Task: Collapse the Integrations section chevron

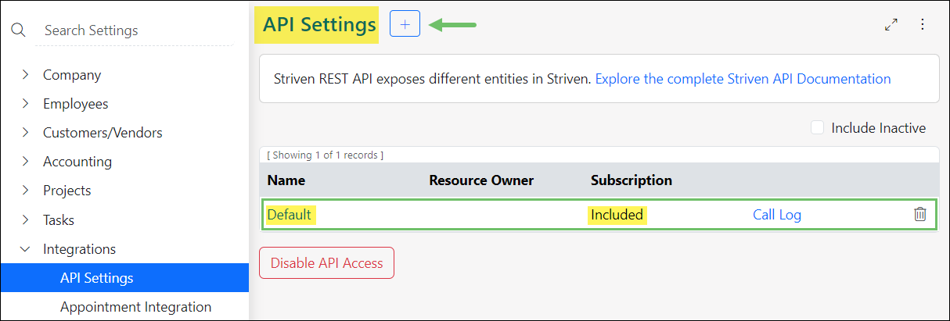Action: [x=26, y=249]
